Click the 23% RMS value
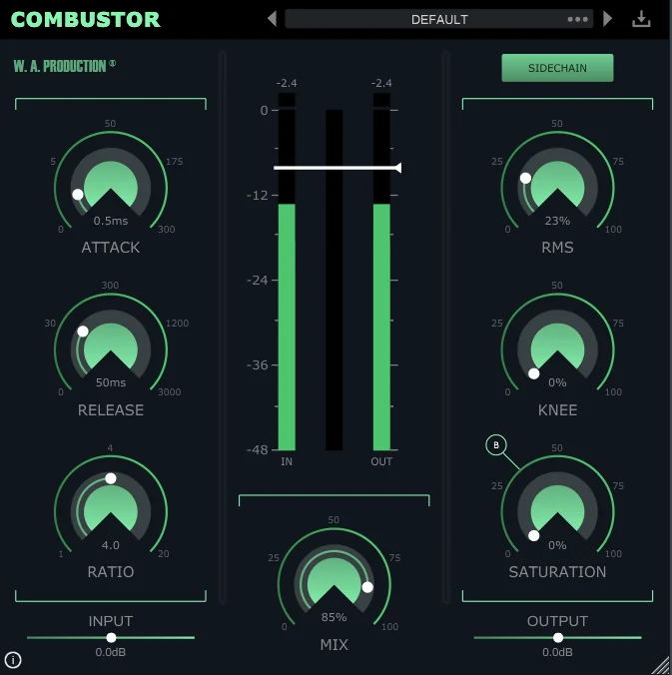Image resolution: width=672 pixels, height=675 pixels. click(557, 221)
